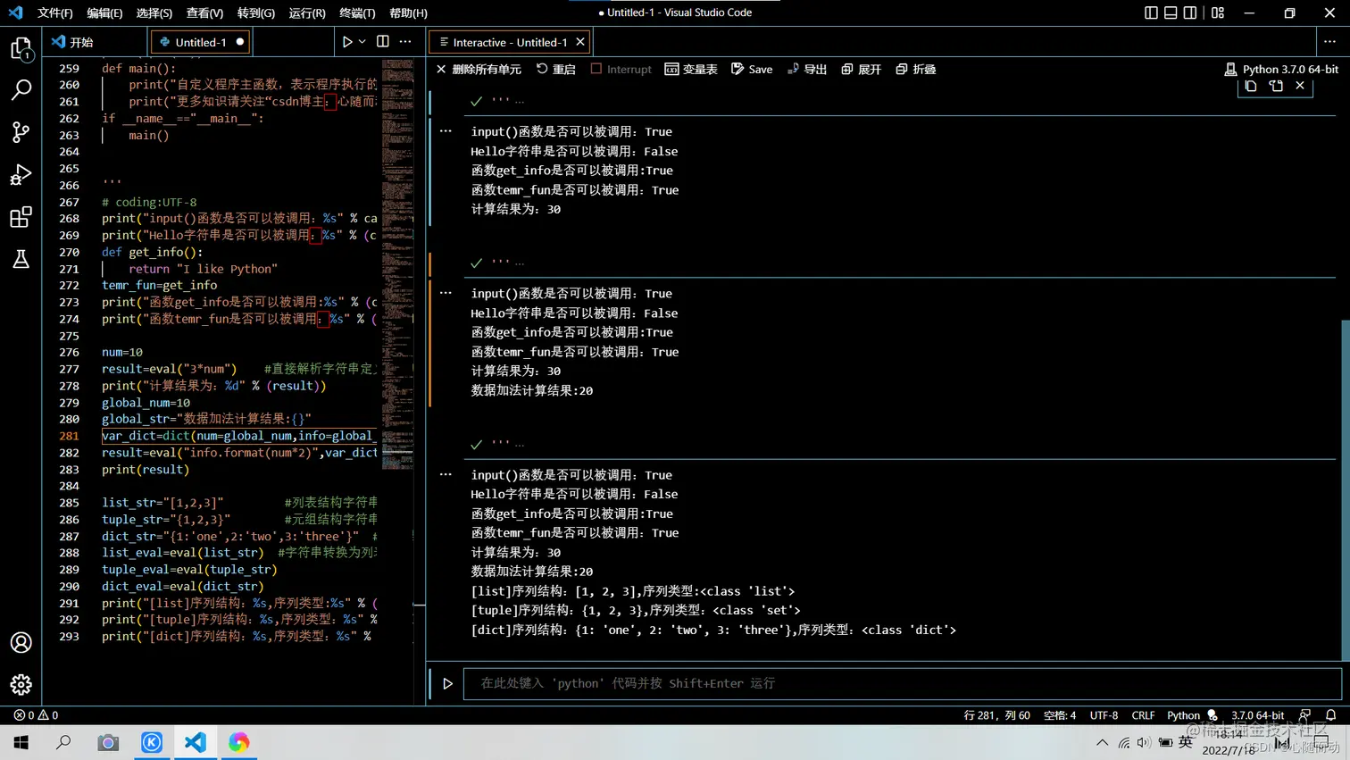Screen dimensions: 1350x760
Task: Open the Manage gear settings icon
Action: pyautogui.click(x=21, y=684)
